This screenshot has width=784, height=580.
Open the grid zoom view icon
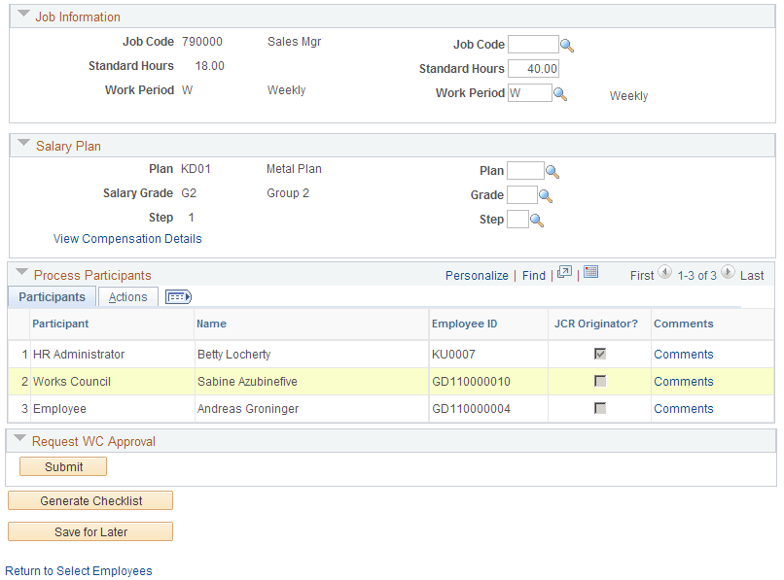566,275
